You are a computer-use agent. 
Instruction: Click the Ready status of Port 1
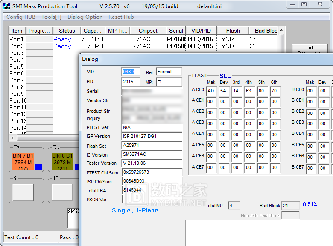62,39
